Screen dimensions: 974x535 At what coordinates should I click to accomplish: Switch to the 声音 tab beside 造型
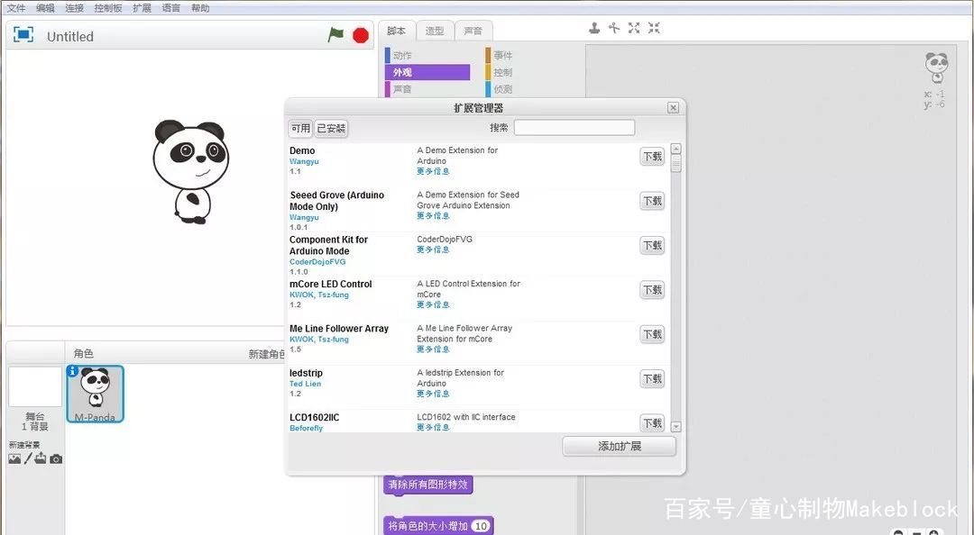click(473, 31)
